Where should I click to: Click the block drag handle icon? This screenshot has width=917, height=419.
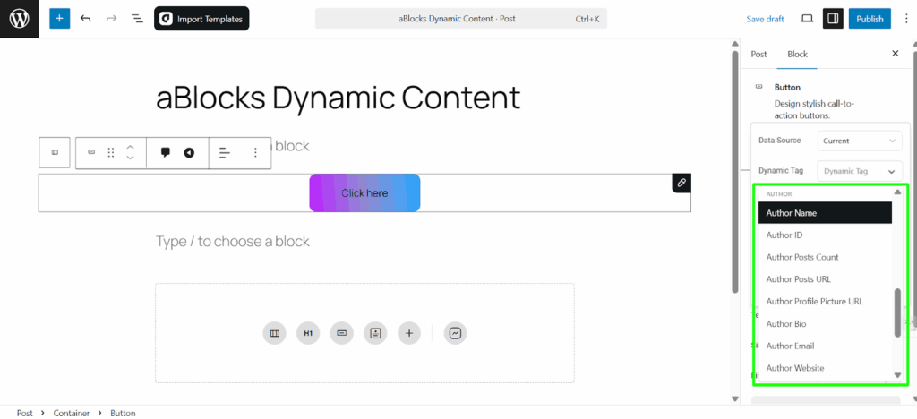[110, 152]
